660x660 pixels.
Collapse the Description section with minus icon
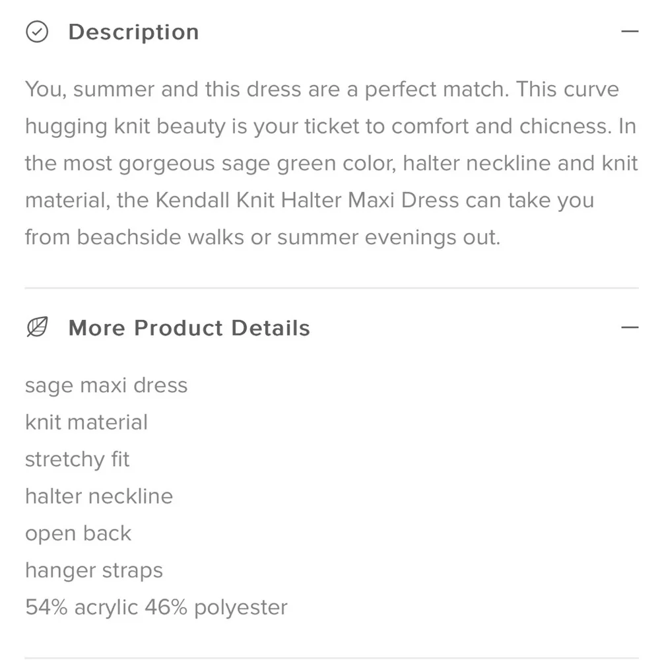pos(630,32)
